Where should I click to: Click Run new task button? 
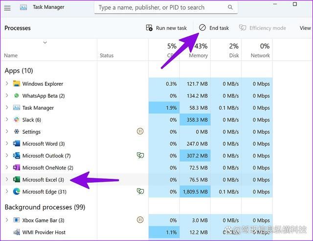[166, 28]
